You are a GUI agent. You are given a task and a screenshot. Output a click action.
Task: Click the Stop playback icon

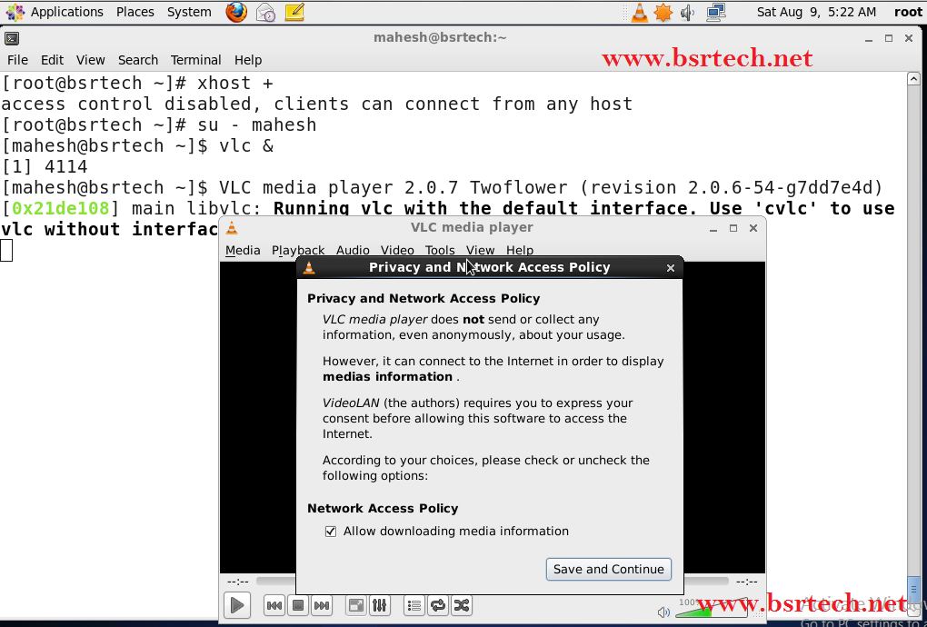pos(297,605)
